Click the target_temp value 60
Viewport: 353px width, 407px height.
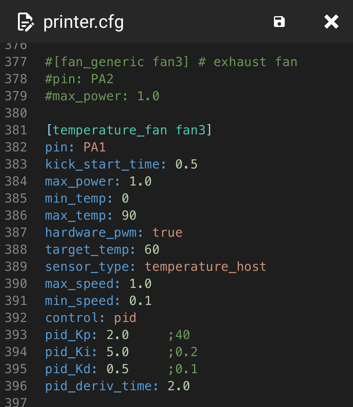click(x=152, y=250)
